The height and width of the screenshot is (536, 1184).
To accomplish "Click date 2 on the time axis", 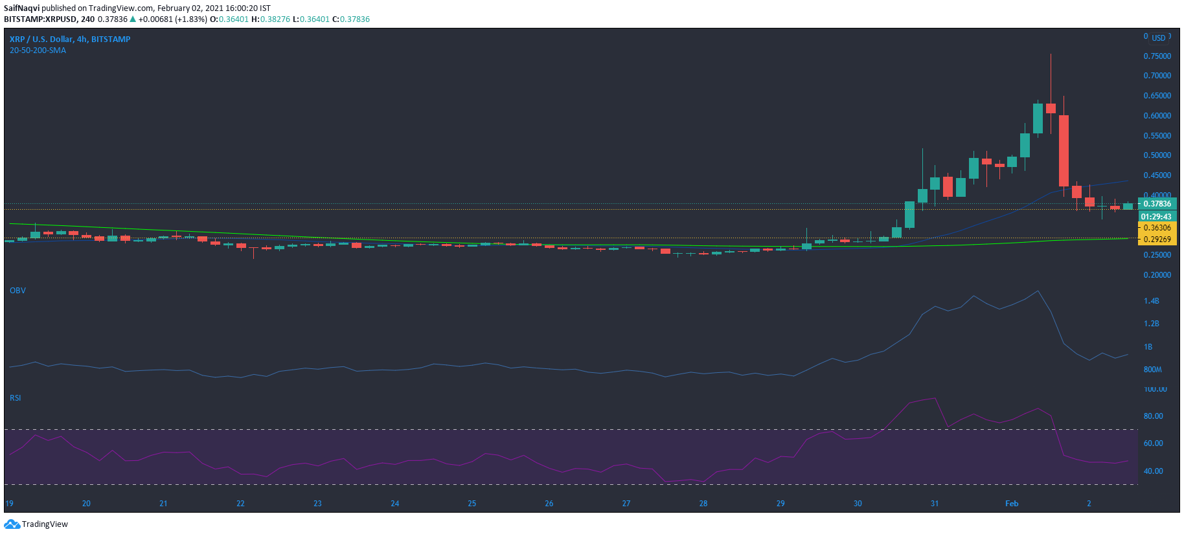I will pyautogui.click(x=1089, y=504).
